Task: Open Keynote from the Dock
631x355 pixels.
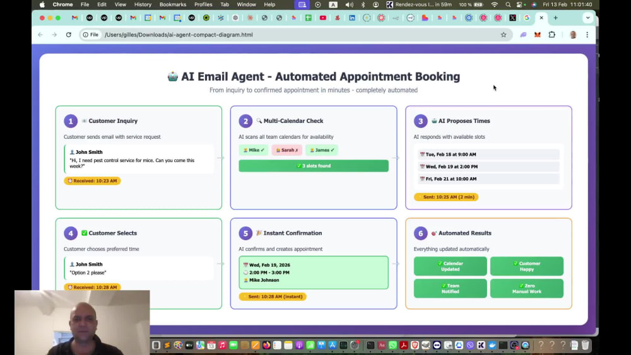Action: 321,345
